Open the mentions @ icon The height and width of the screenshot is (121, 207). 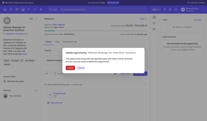165,10
